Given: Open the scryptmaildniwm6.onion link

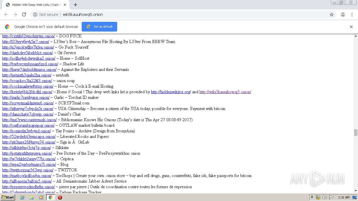Looking at the screenshot, I should point(28,103).
